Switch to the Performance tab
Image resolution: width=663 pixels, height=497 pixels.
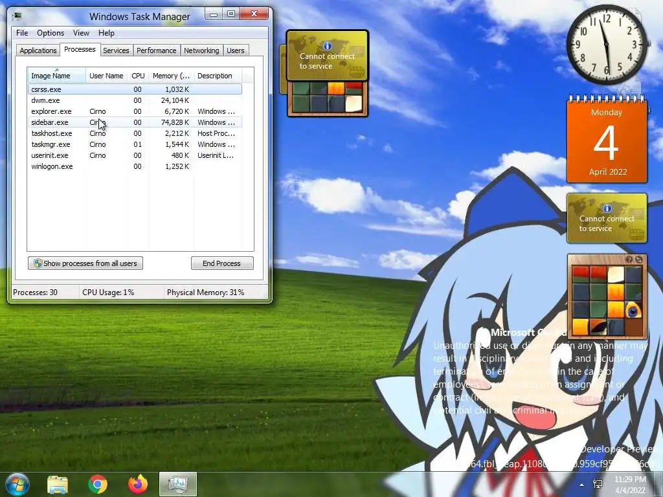(157, 50)
